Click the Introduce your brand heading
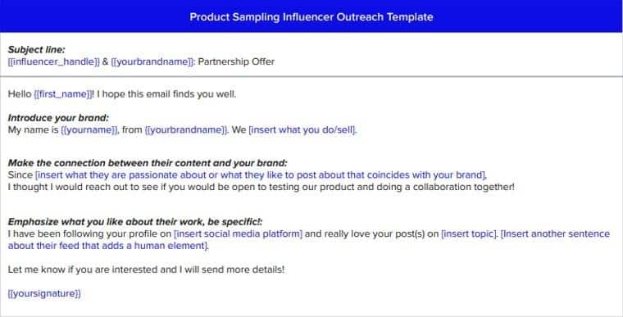Viewport: 623px width, 317px height. click(x=58, y=118)
